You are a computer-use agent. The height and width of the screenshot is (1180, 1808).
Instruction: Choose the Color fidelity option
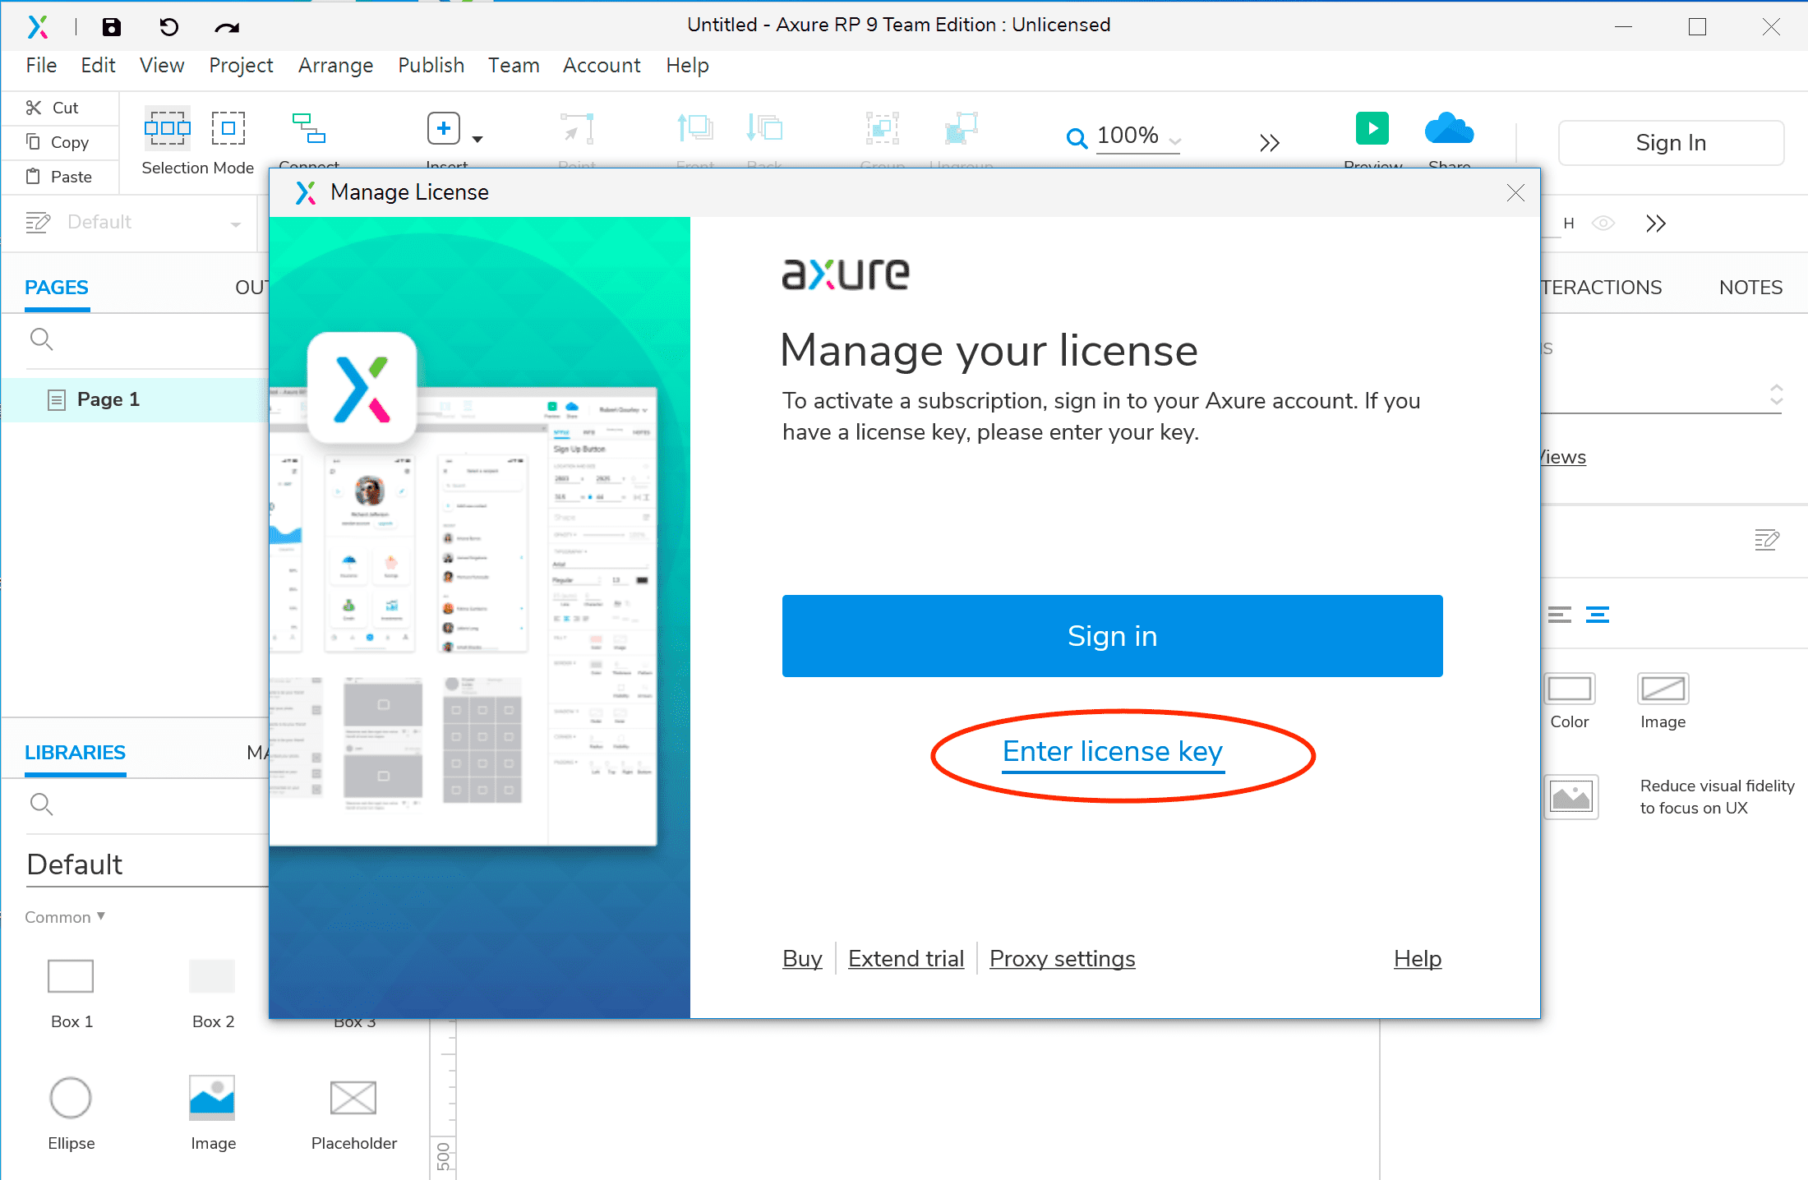click(1570, 689)
